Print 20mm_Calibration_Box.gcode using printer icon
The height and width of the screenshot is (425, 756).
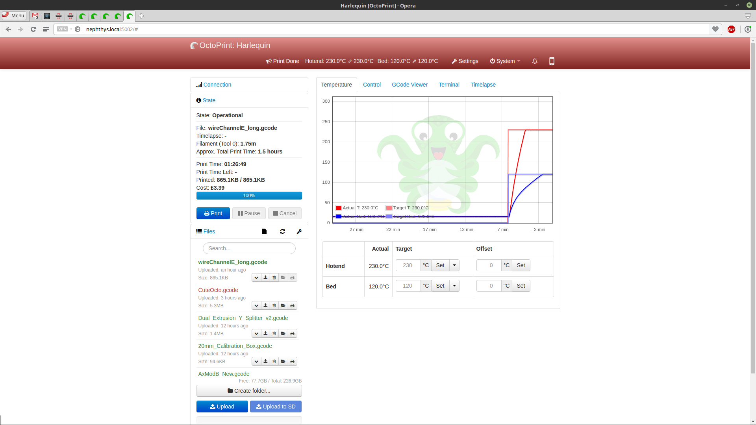tap(292, 362)
